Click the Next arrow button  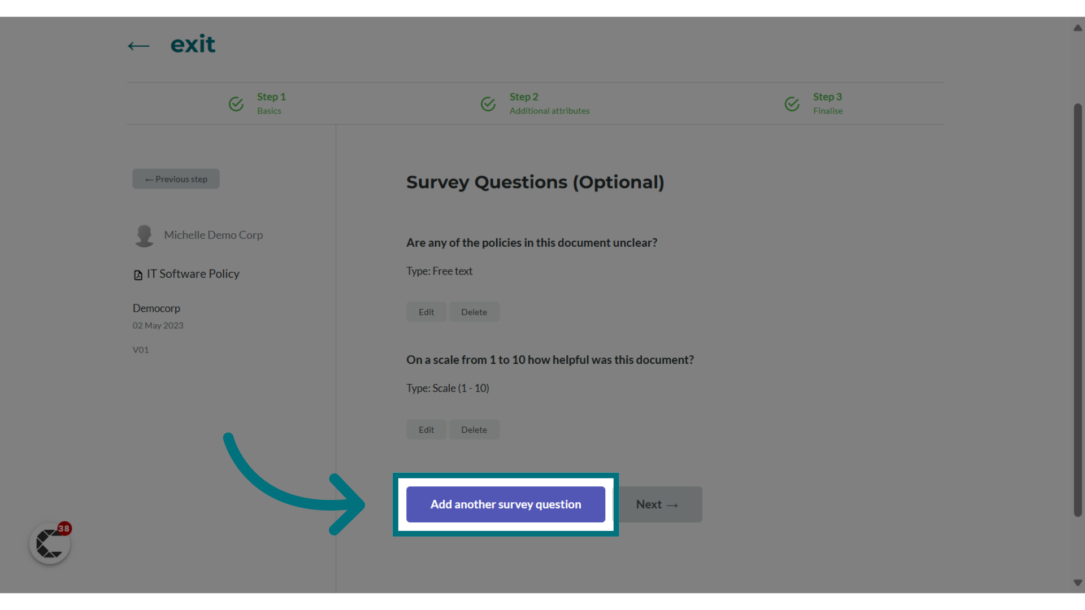658,504
